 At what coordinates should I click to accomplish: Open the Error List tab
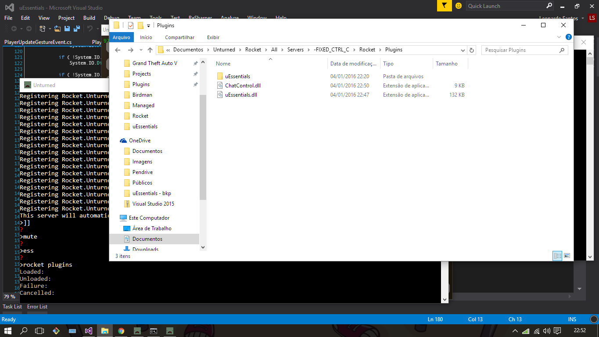pos(37,307)
